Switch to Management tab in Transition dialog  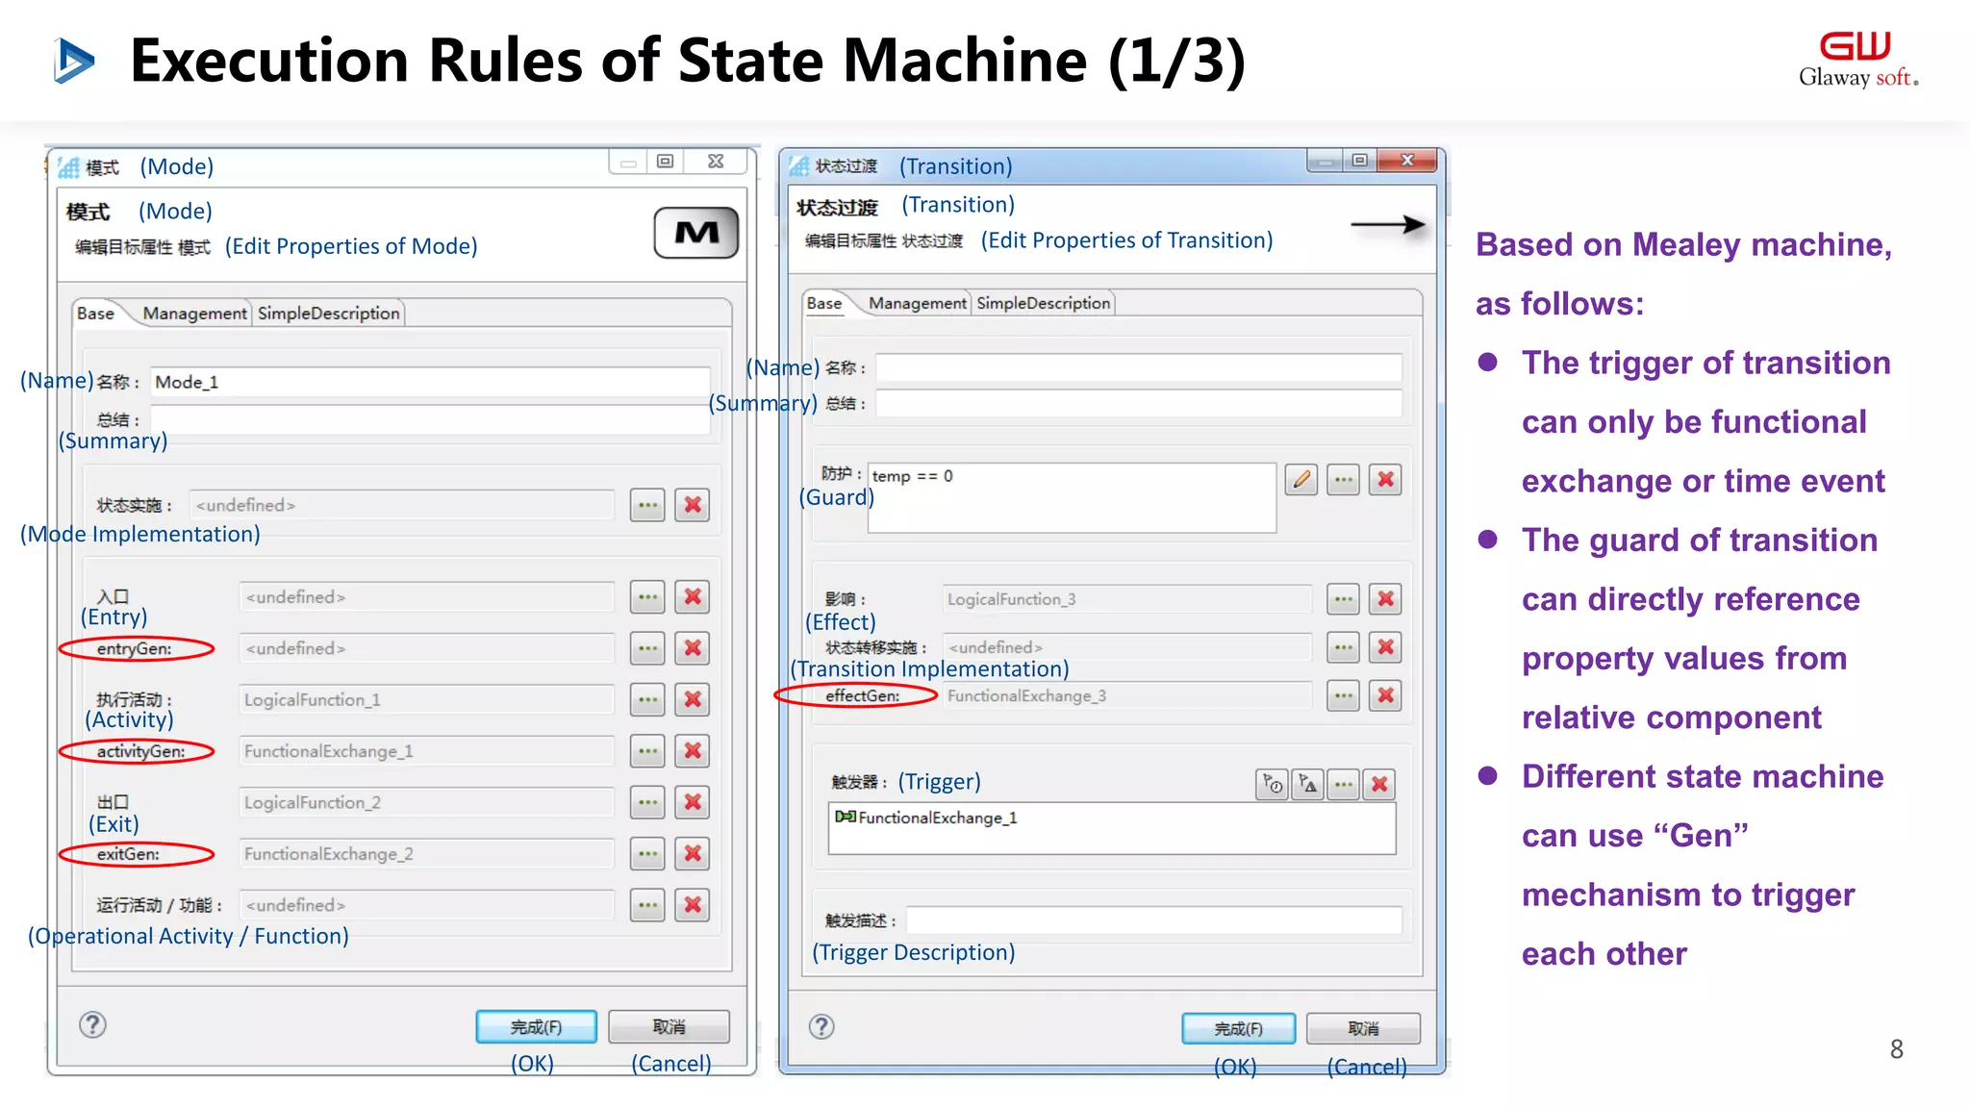pos(918,303)
